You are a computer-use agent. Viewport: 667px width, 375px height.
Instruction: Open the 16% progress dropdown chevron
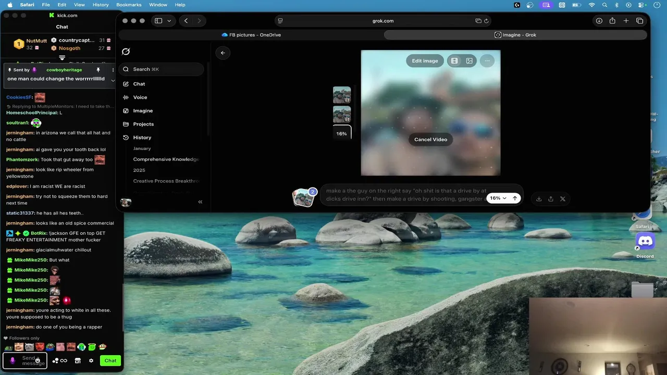504,198
